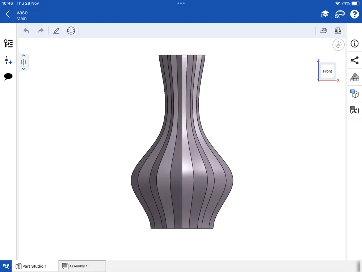This screenshot has width=362, height=272.
Task: Open the comments panel
Action: [x=8, y=77]
